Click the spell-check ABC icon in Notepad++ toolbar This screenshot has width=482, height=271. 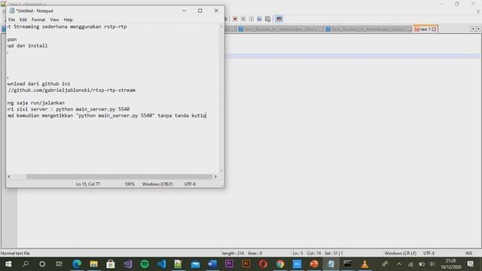point(279,19)
